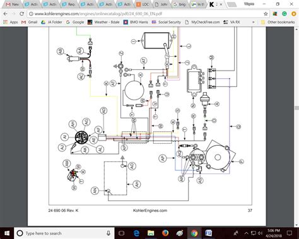Image resolution: width=299 pixels, height=239 pixels.
Task: Open the Word taskbar icon
Action: tap(208, 233)
